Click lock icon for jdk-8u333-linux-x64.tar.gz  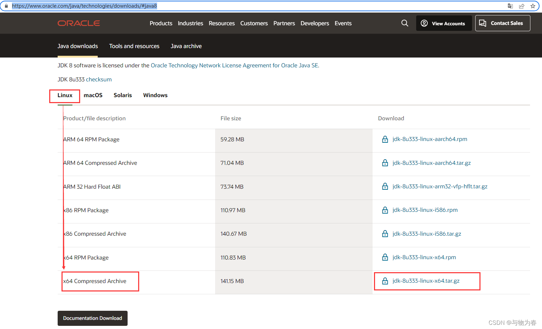pos(385,281)
